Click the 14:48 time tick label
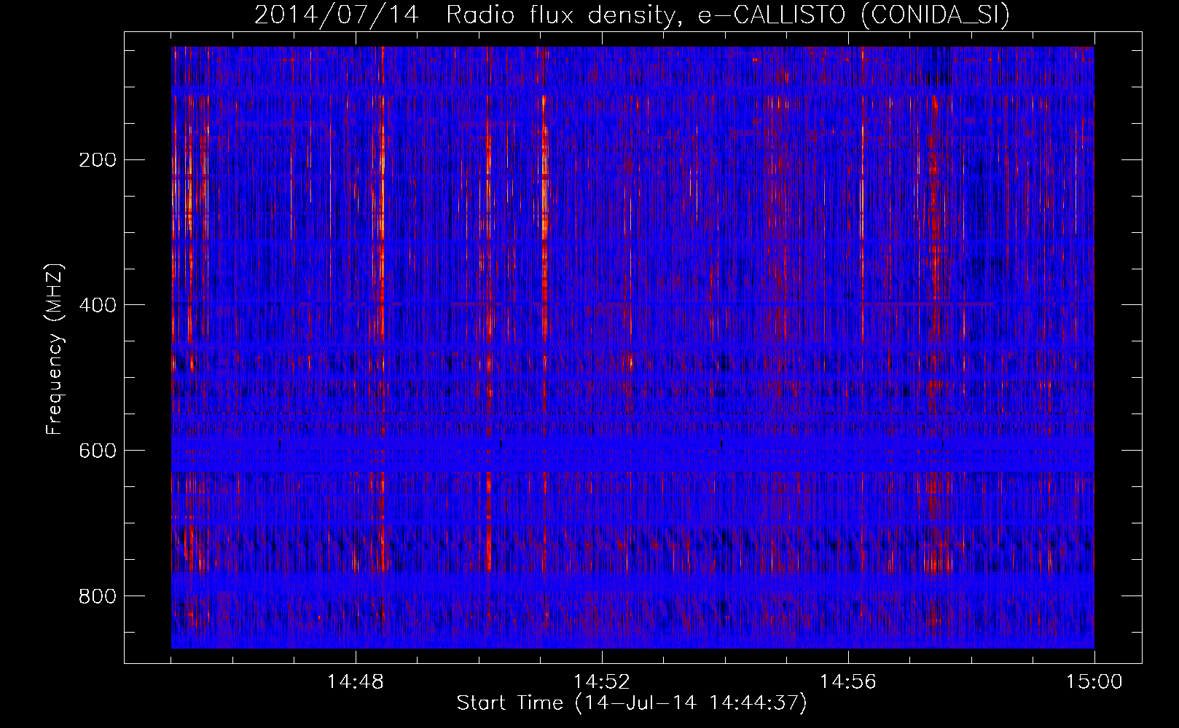 point(356,682)
